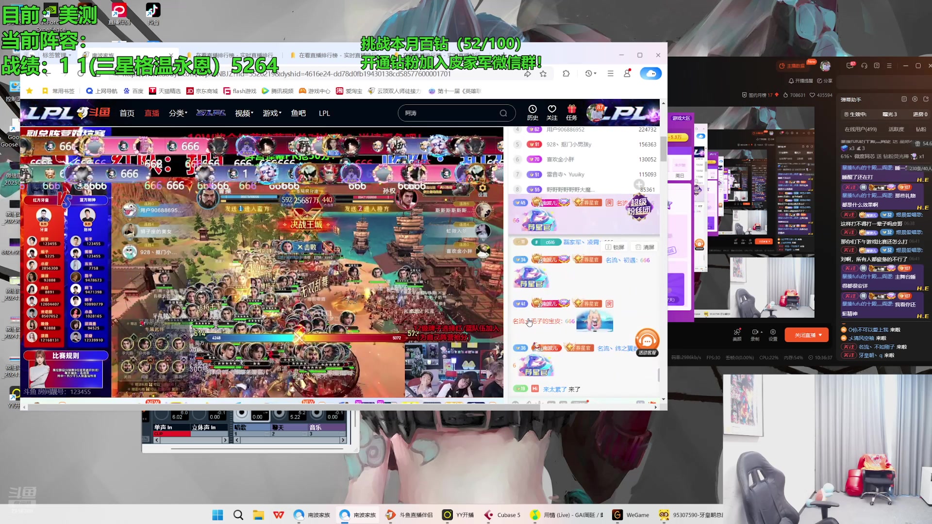The image size is (932, 524).
Task: Open 标签管理 dropdown in browser tab bar
Action: point(57,55)
